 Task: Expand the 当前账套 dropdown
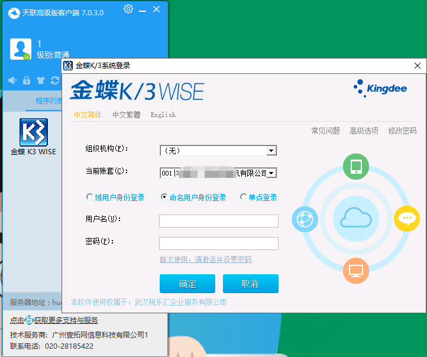click(271, 173)
